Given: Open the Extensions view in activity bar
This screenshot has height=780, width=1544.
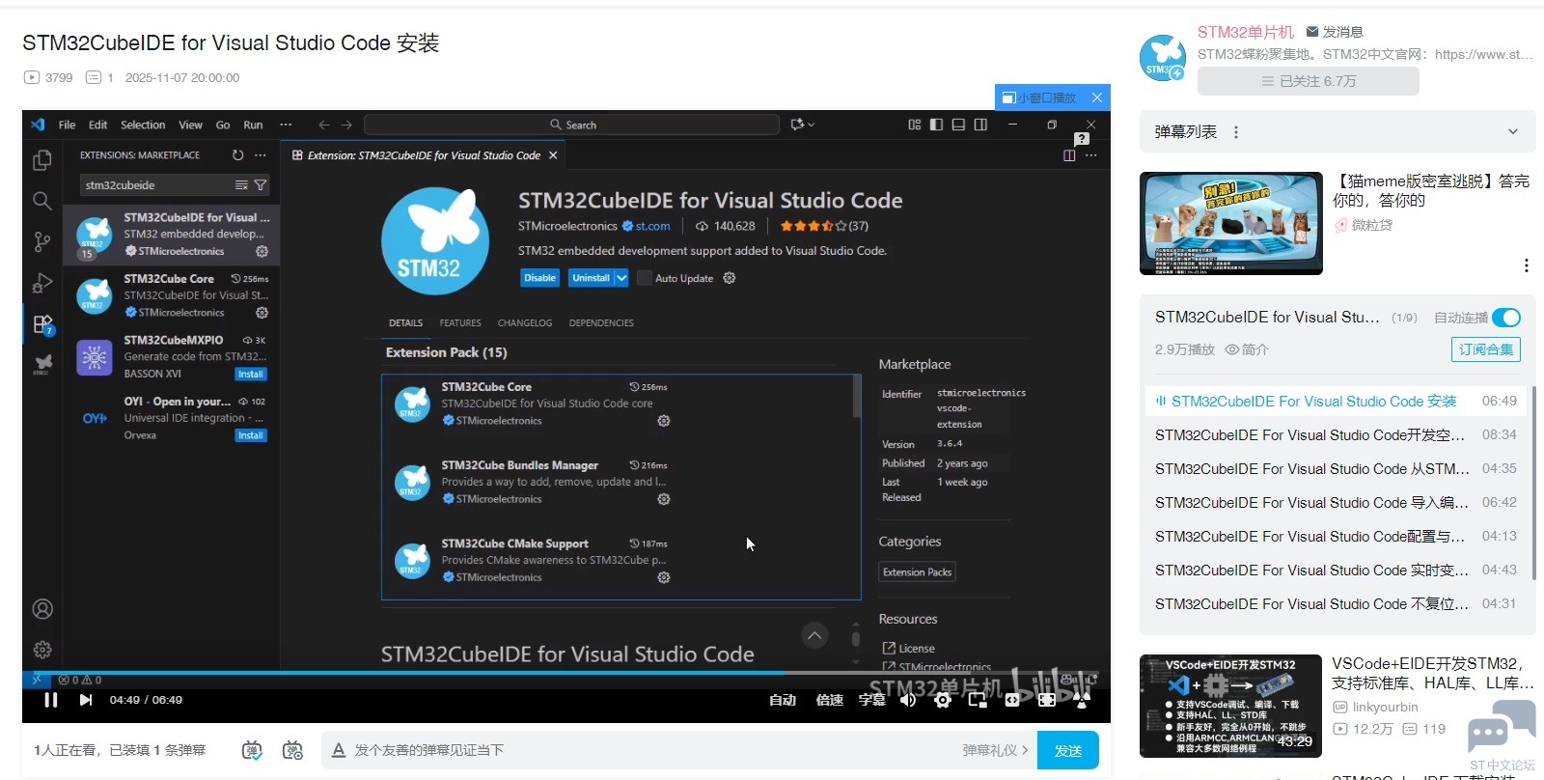Looking at the screenshot, I should [x=42, y=324].
